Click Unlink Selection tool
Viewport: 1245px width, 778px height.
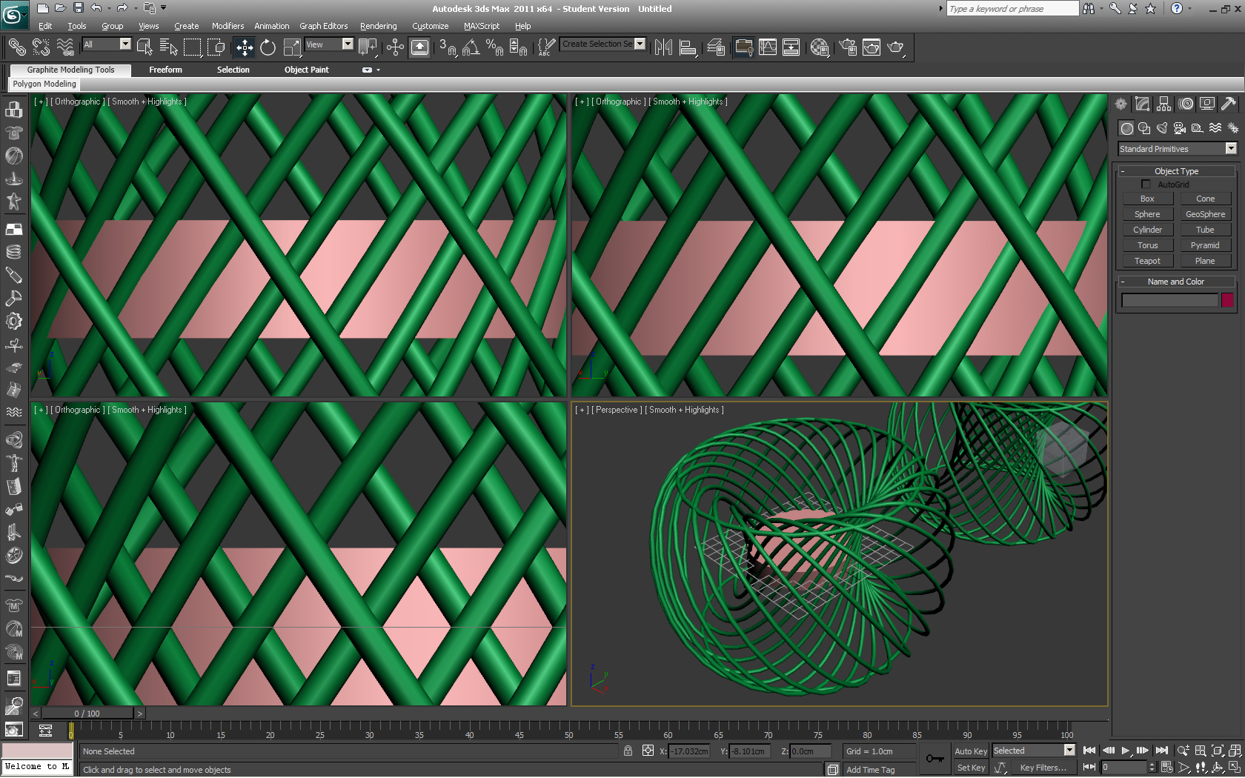coord(41,47)
